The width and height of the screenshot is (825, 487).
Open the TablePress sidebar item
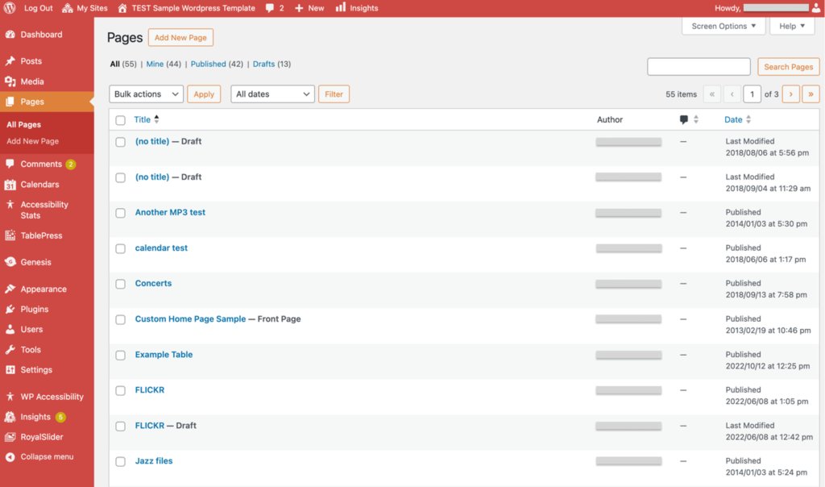(x=41, y=235)
